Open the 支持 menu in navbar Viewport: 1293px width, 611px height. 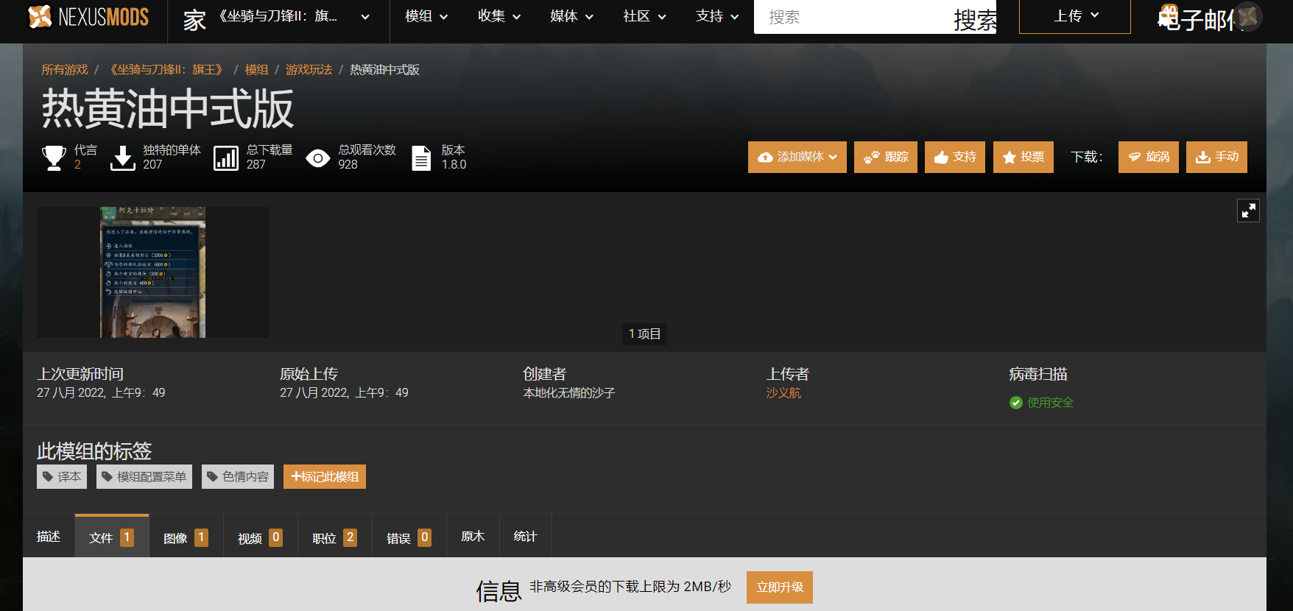click(717, 16)
